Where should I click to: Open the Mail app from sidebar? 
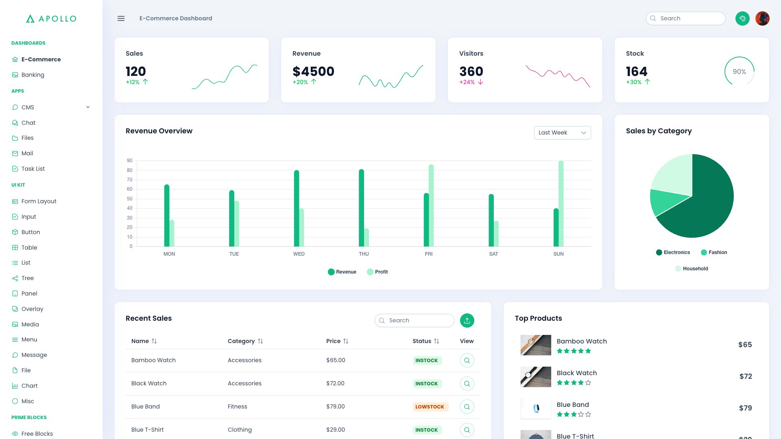15,153
